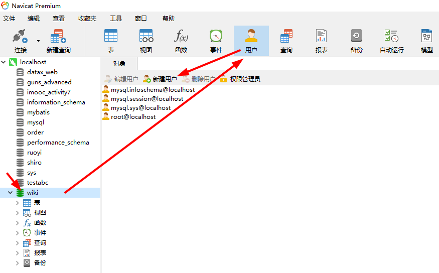439x273 pixels.
Task: Click the 删除用户 button
Action: click(199, 79)
